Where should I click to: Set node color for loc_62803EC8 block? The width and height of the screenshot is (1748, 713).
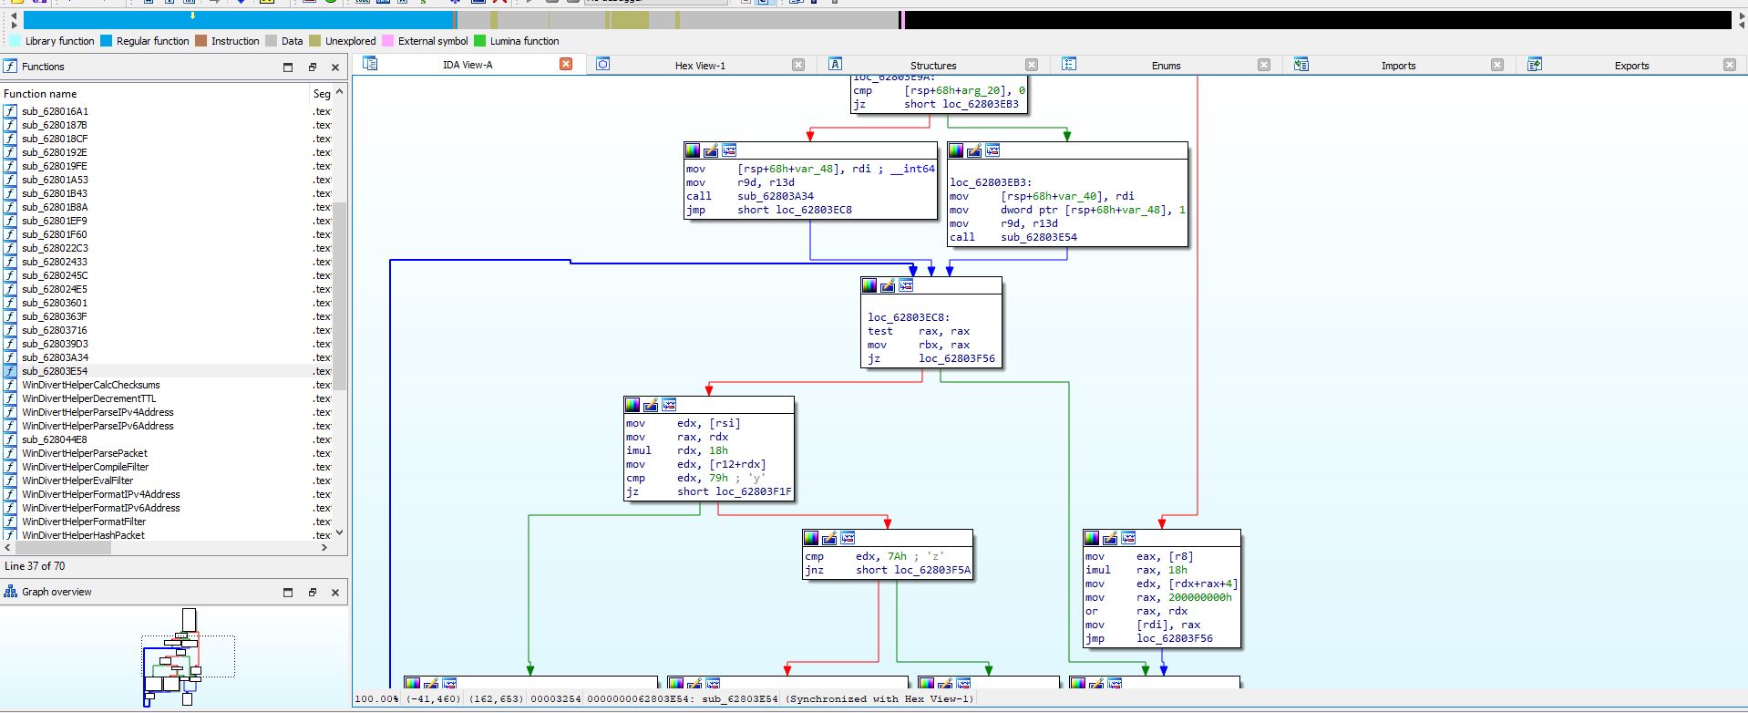click(869, 285)
